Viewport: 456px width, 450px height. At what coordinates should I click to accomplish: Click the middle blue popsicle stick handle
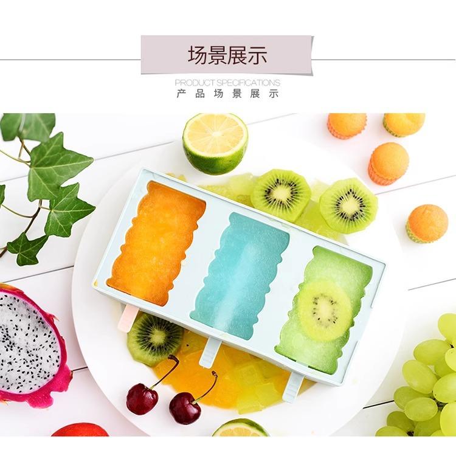(210, 353)
